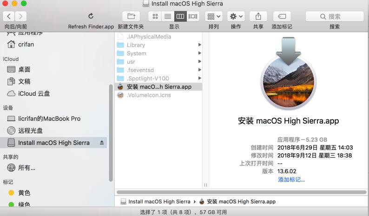Screen dimensions: 369x216
Task: Expand the usr folder arrow
Action: tap(199, 61)
